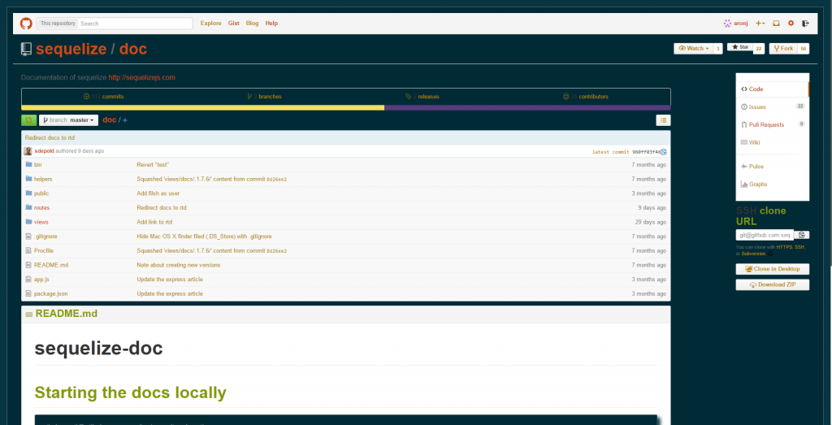Focus the repository search field

pyautogui.click(x=136, y=24)
